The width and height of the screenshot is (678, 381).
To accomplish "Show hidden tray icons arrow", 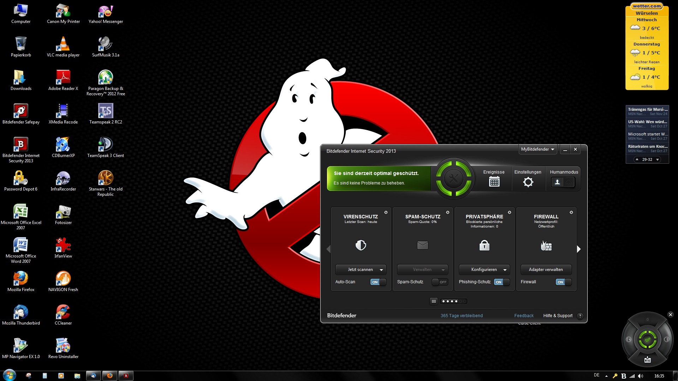I will click(x=606, y=376).
